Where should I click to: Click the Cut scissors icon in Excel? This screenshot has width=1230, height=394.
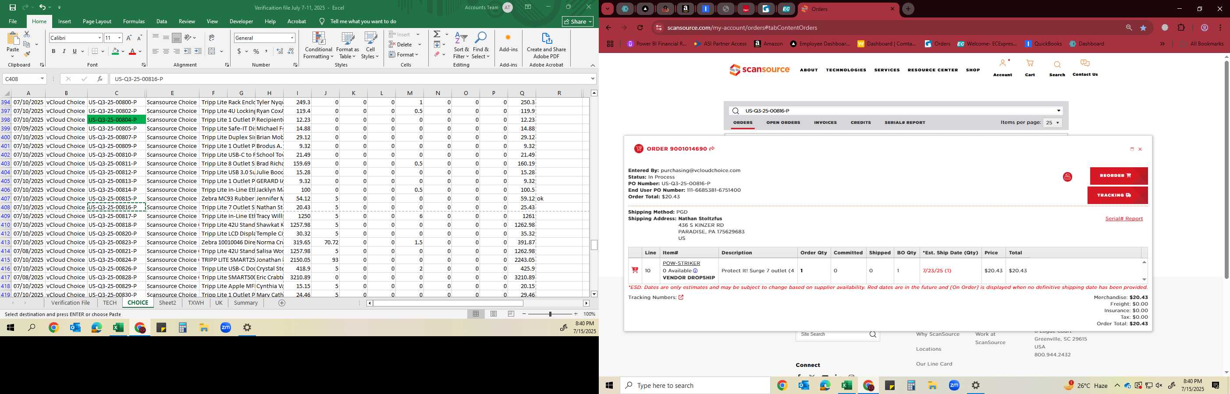27,34
